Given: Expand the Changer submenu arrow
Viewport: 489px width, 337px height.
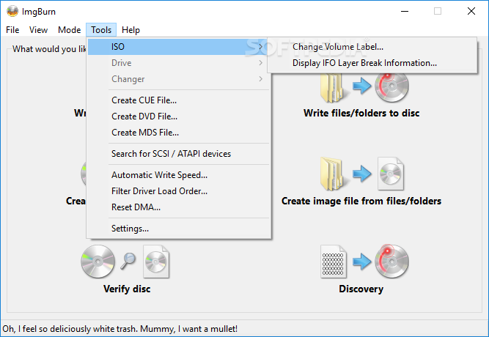Looking at the screenshot, I should 261,79.
